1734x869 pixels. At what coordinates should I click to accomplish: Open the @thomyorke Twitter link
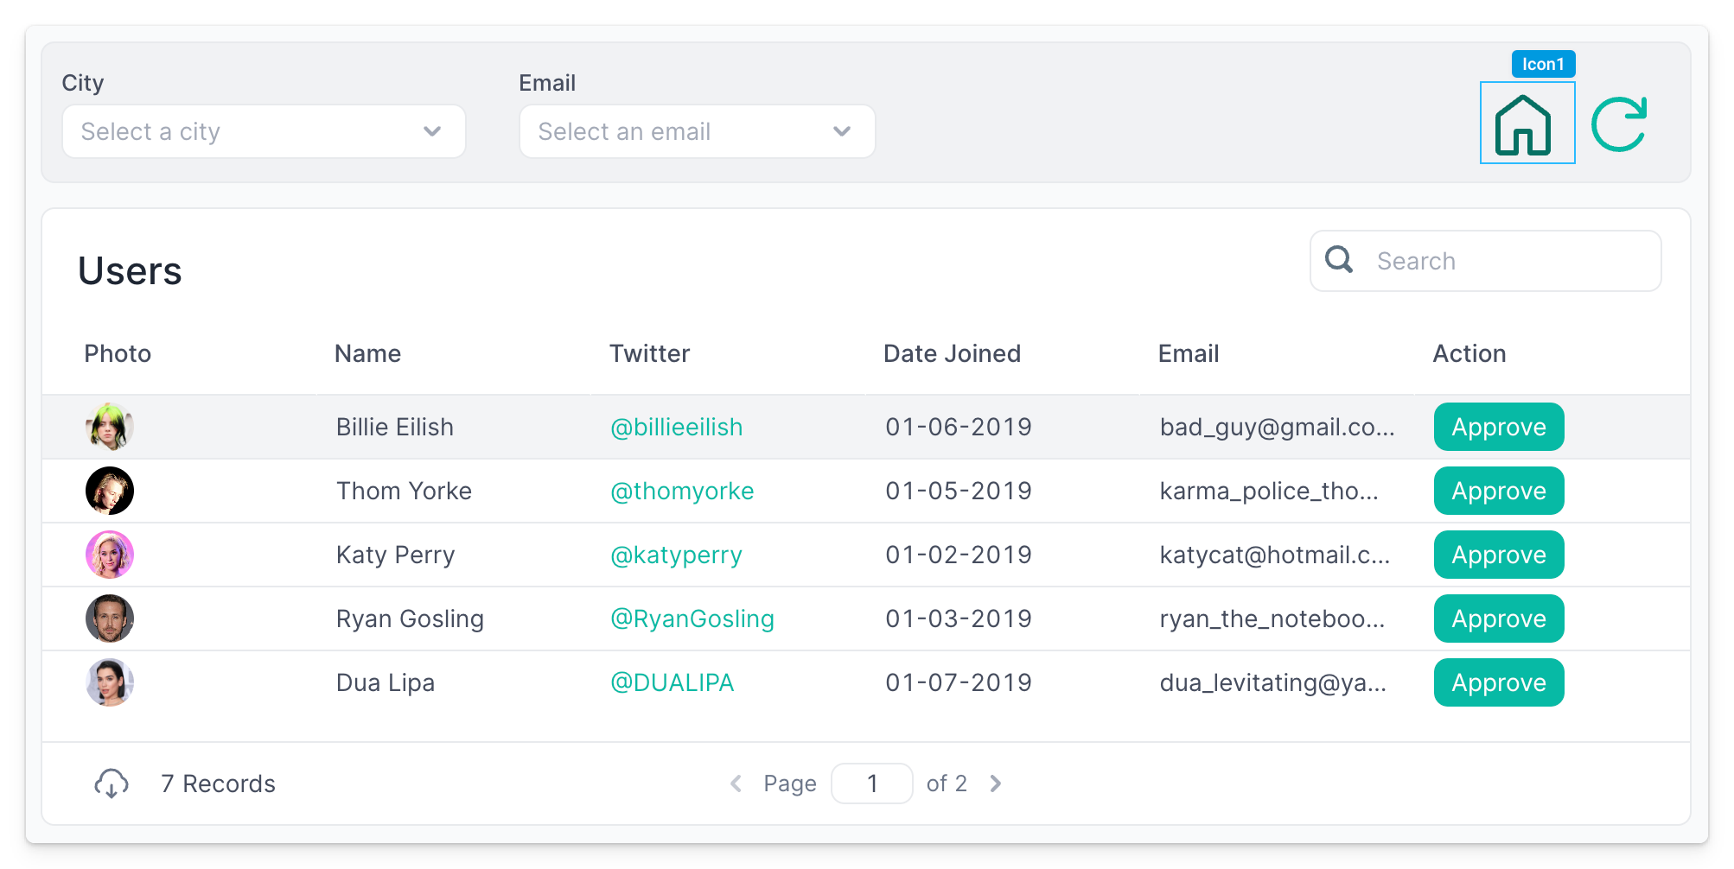[x=682, y=491]
